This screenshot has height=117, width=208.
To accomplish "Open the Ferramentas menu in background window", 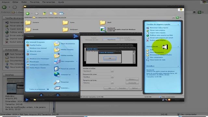I will point(48,2).
